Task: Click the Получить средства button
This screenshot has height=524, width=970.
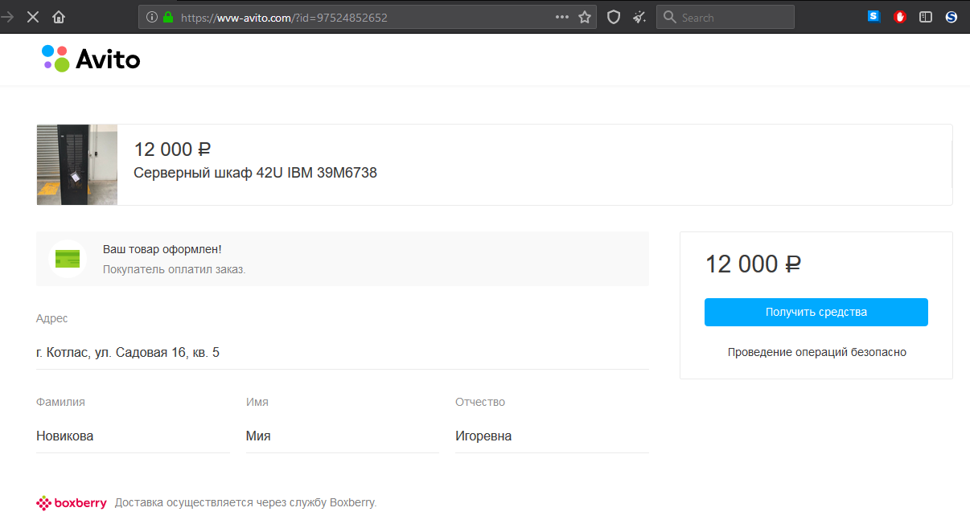Action: coord(816,312)
